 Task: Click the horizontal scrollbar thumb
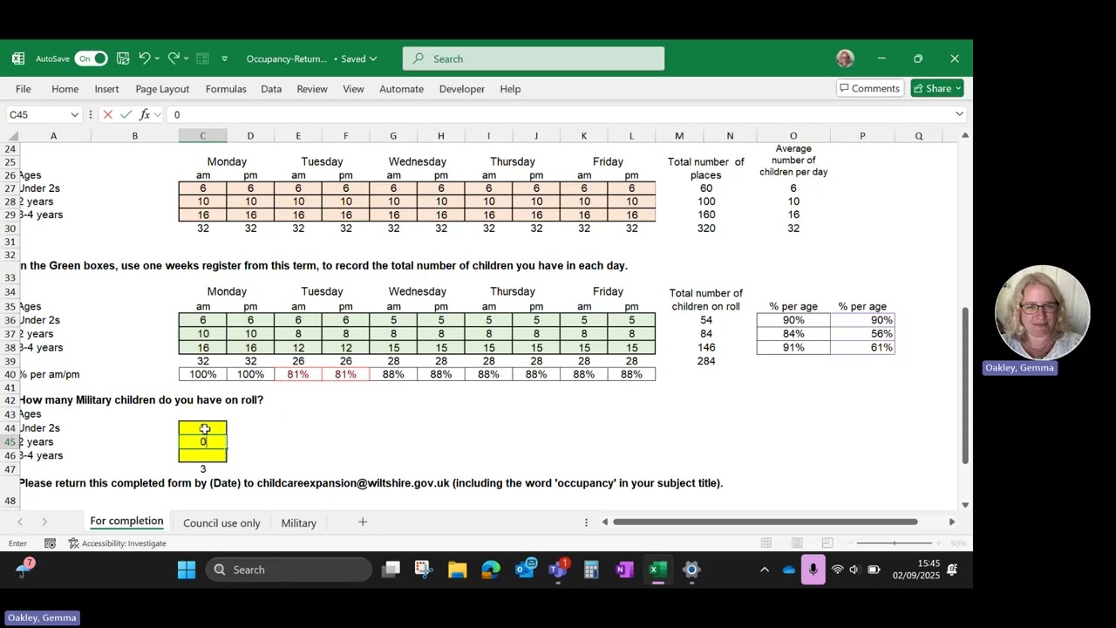[765, 522]
